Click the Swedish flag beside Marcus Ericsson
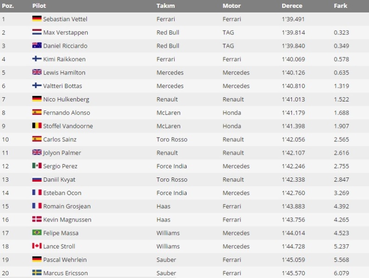Viewport: 369px width, 278px height. 37,272
